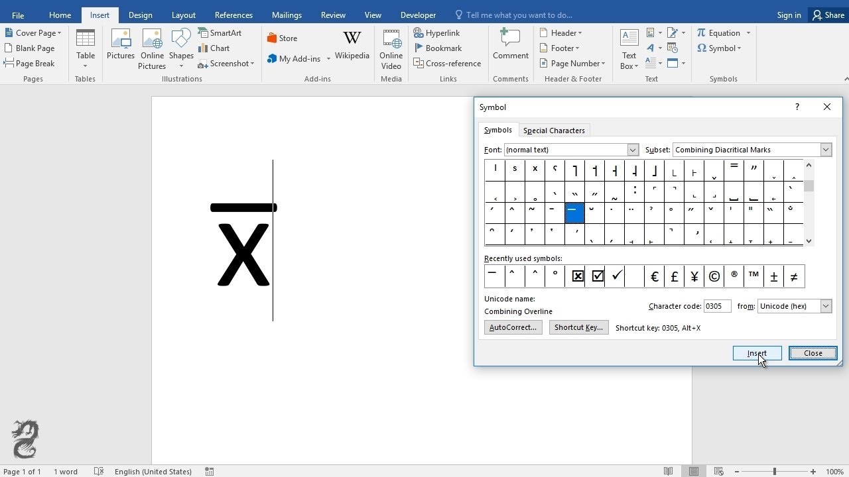849x477 pixels.
Task: Add a Bookmark link
Action: tap(437, 48)
